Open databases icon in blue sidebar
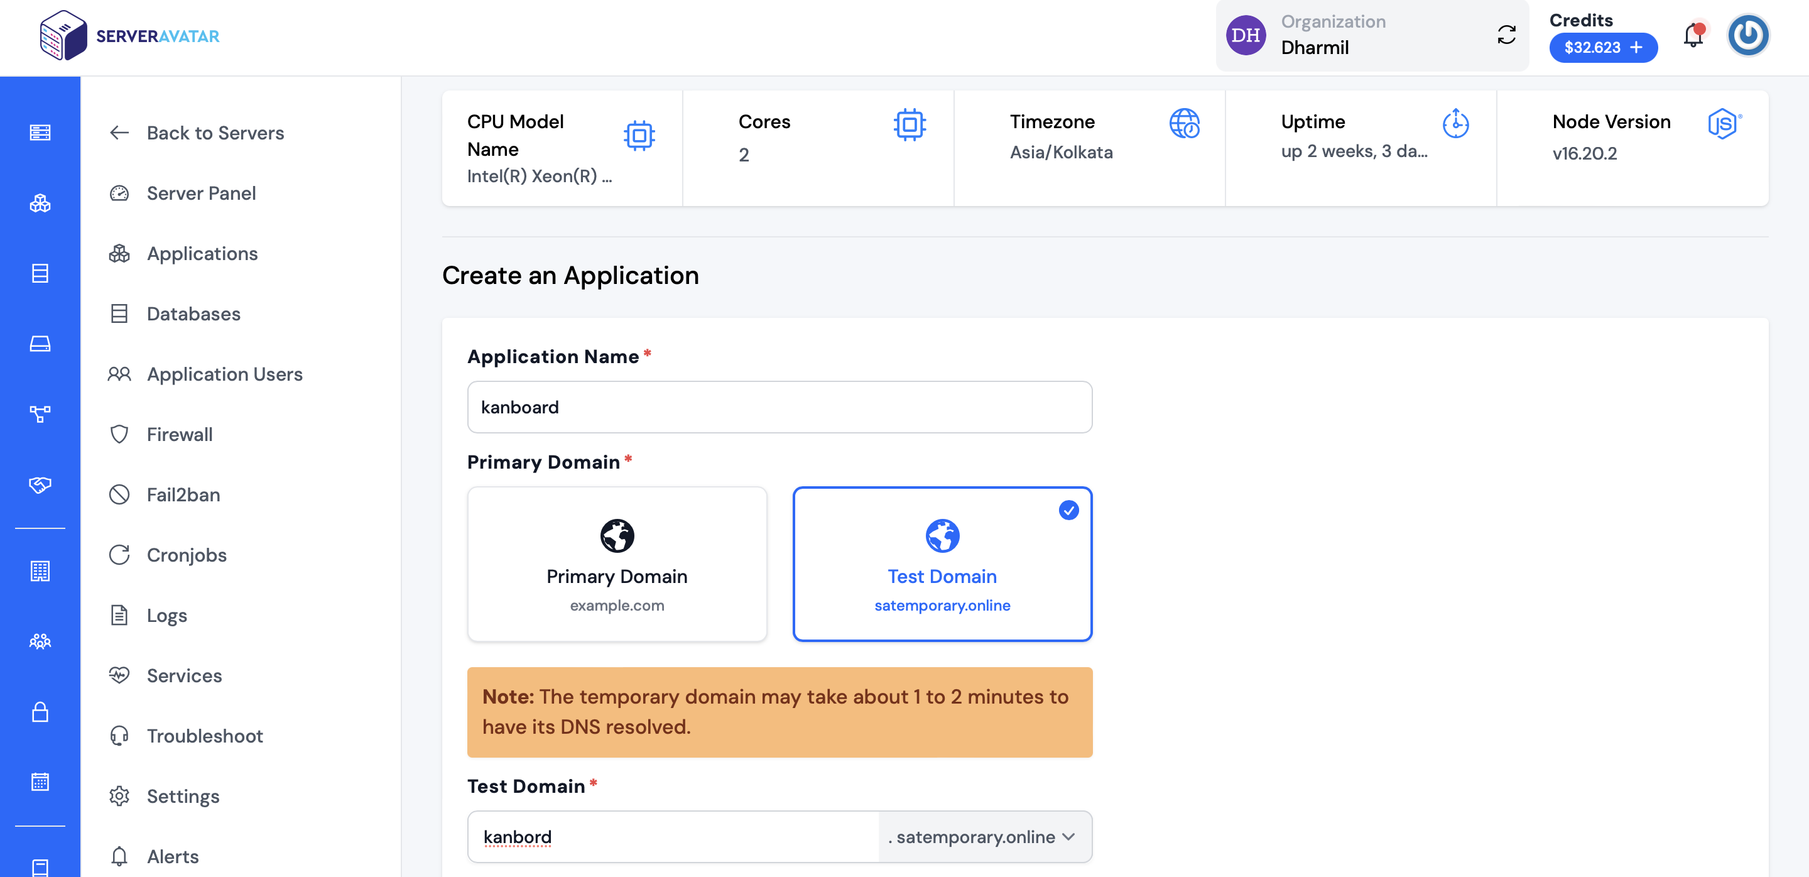Screen dimensions: 1809x877 [x=40, y=273]
